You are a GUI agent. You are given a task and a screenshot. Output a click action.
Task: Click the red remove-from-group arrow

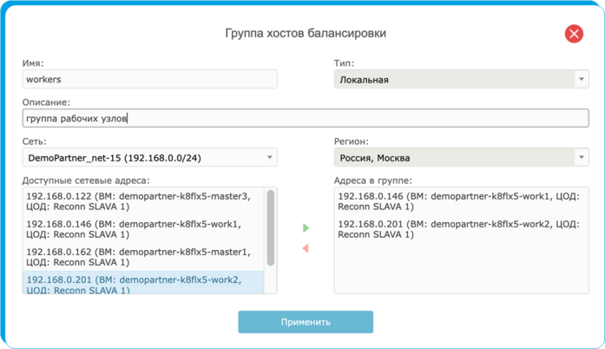[306, 248]
